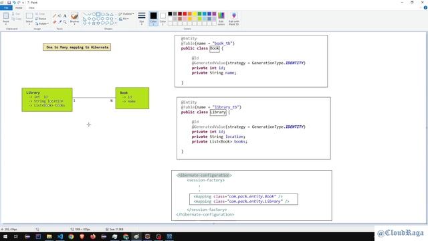Switch to the Home ribbon tab
The width and height of the screenshot is (428, 241).
click(19, 7)
